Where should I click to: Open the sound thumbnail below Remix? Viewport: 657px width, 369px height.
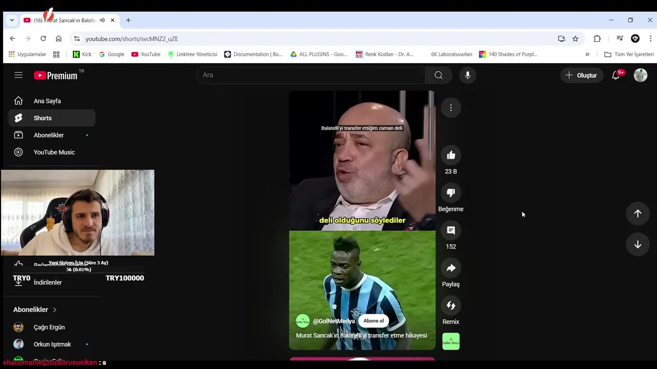click(451, 341)
